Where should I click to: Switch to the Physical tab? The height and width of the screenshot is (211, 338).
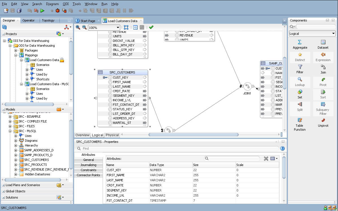coord(112,135)
